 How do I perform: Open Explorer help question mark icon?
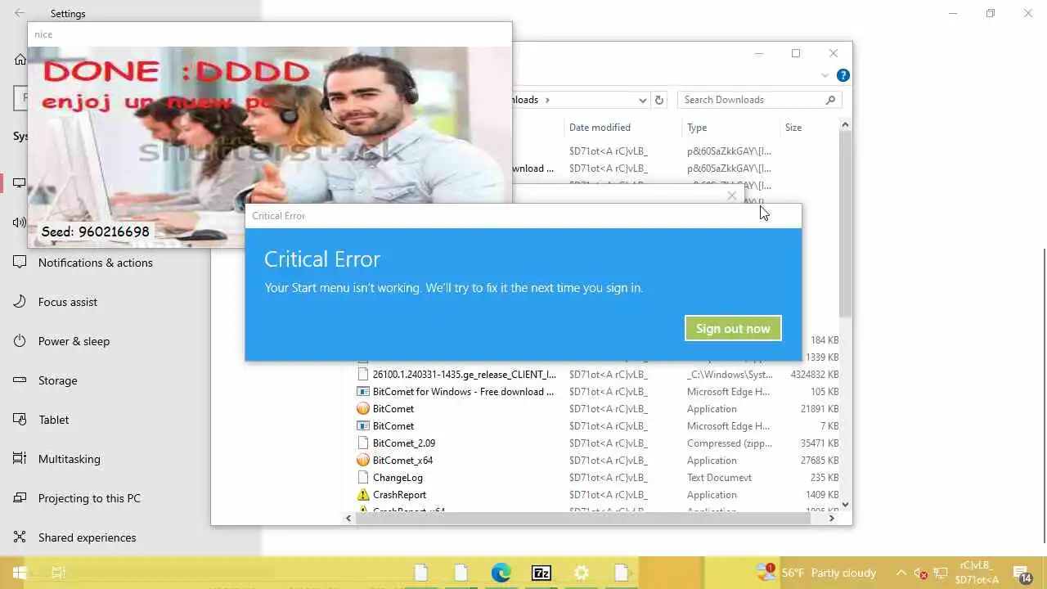[x=843, y=75]
